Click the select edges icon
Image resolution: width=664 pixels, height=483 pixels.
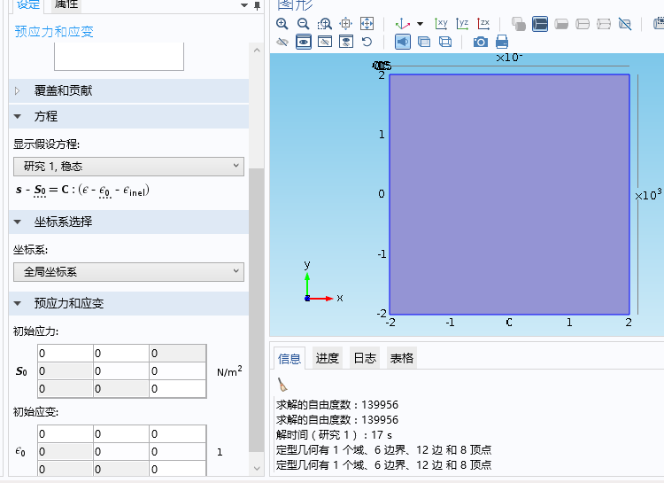point(583,24)
